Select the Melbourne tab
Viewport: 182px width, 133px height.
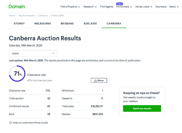coord(42,23)
